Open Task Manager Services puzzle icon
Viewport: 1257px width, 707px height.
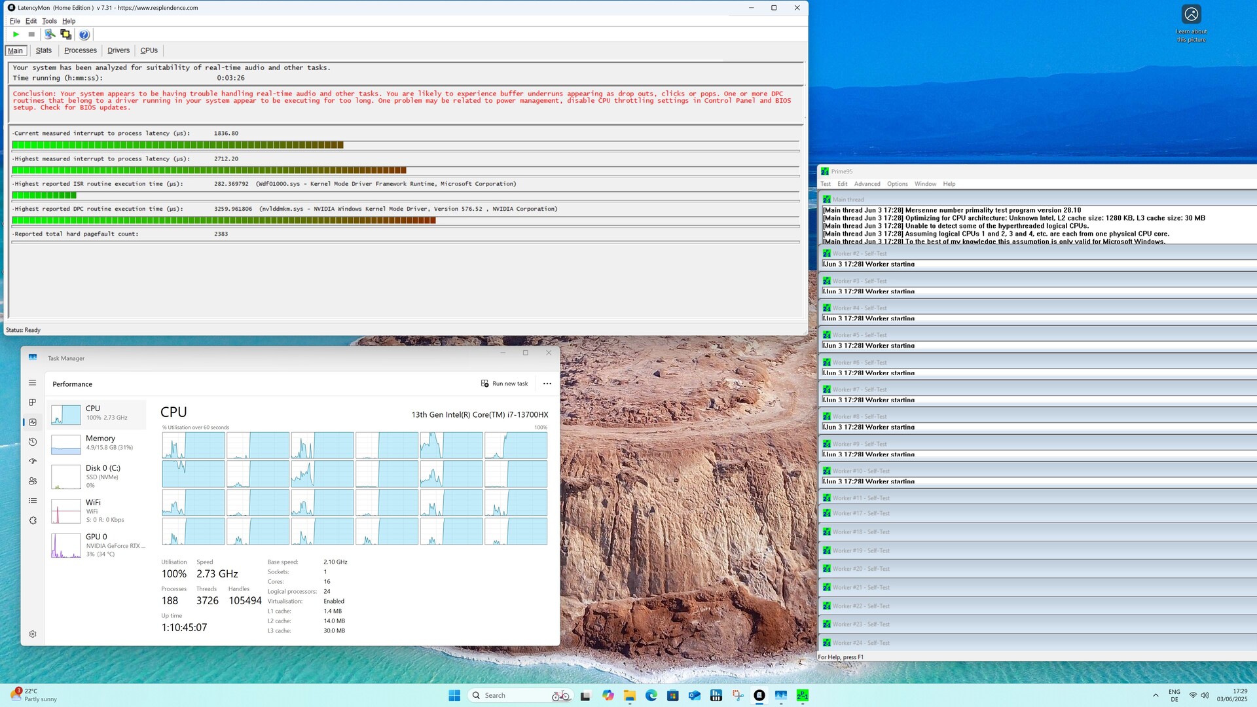point(33,520)
